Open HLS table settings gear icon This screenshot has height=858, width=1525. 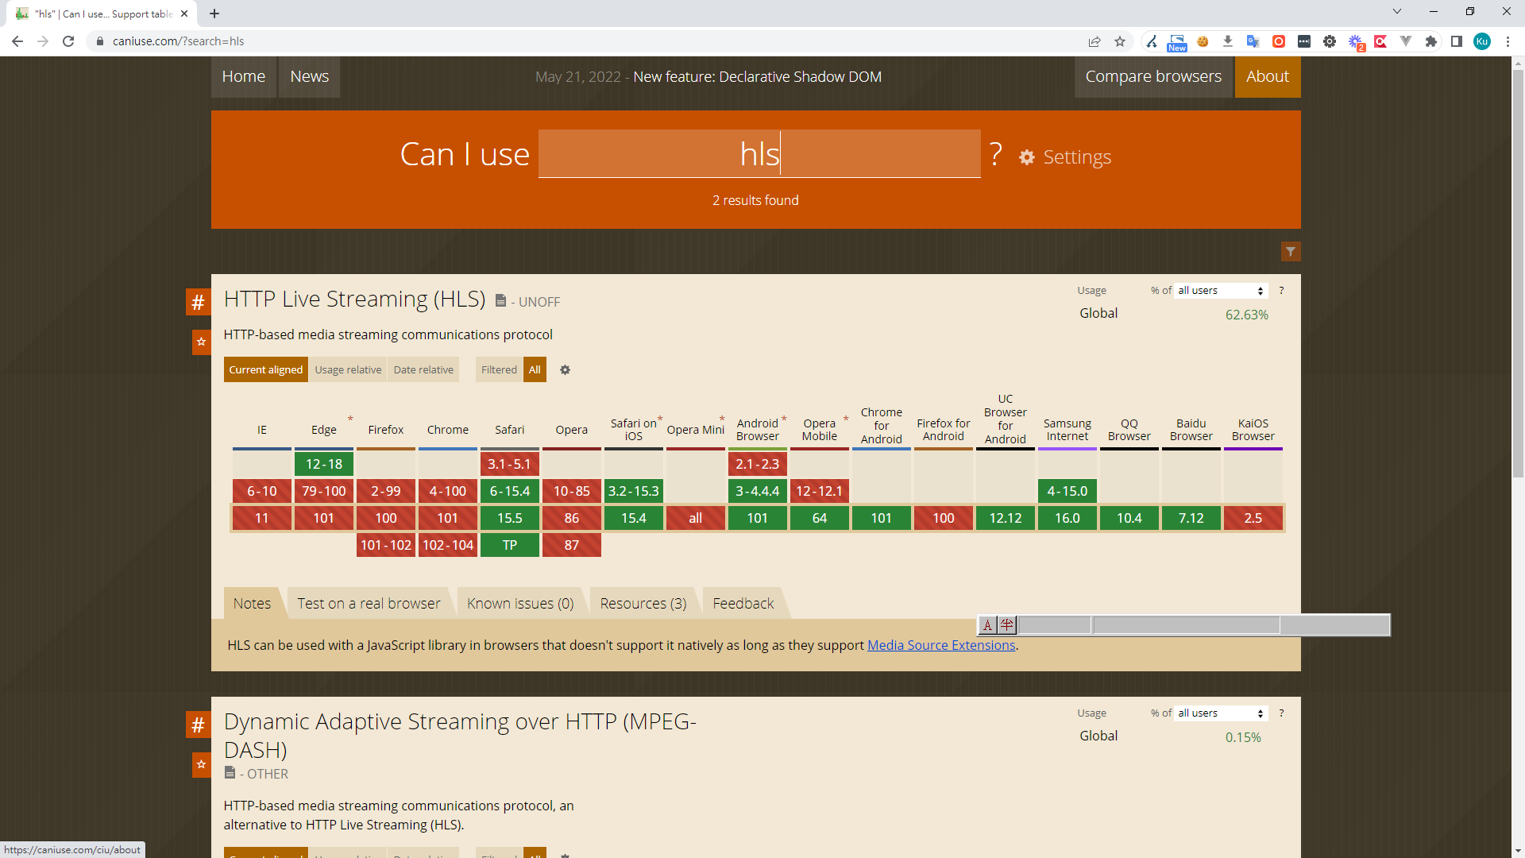click(x=565, y=369)
